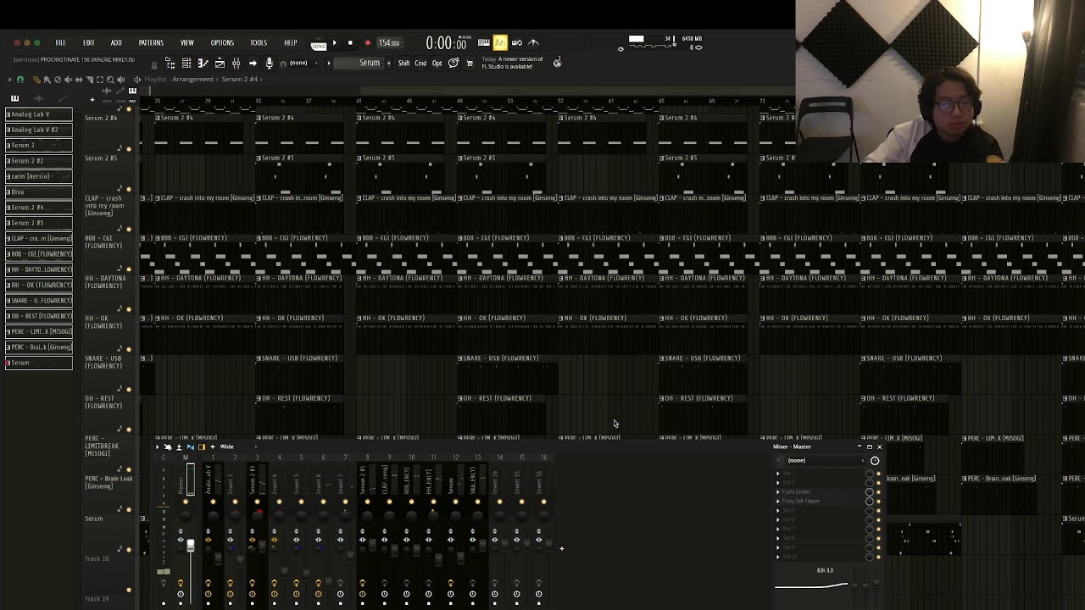Click the 154 tempo field

(389, 42)
